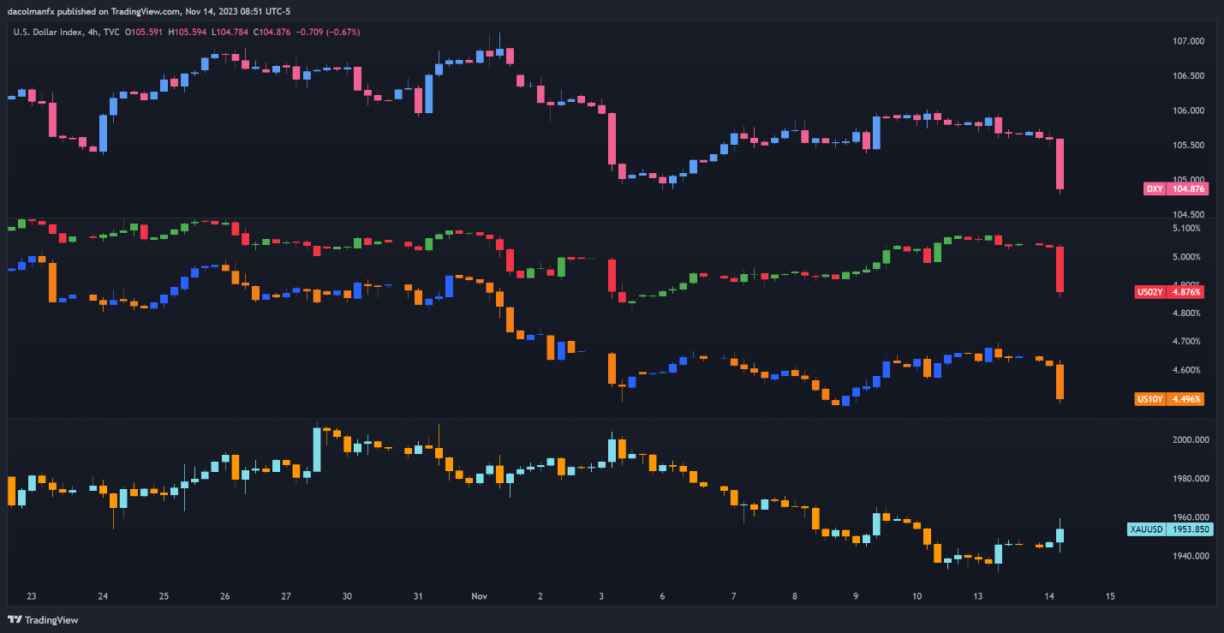Click the low value L104.784
The height and width of the screenshot is (633, 1224).
tap(228, 32)
